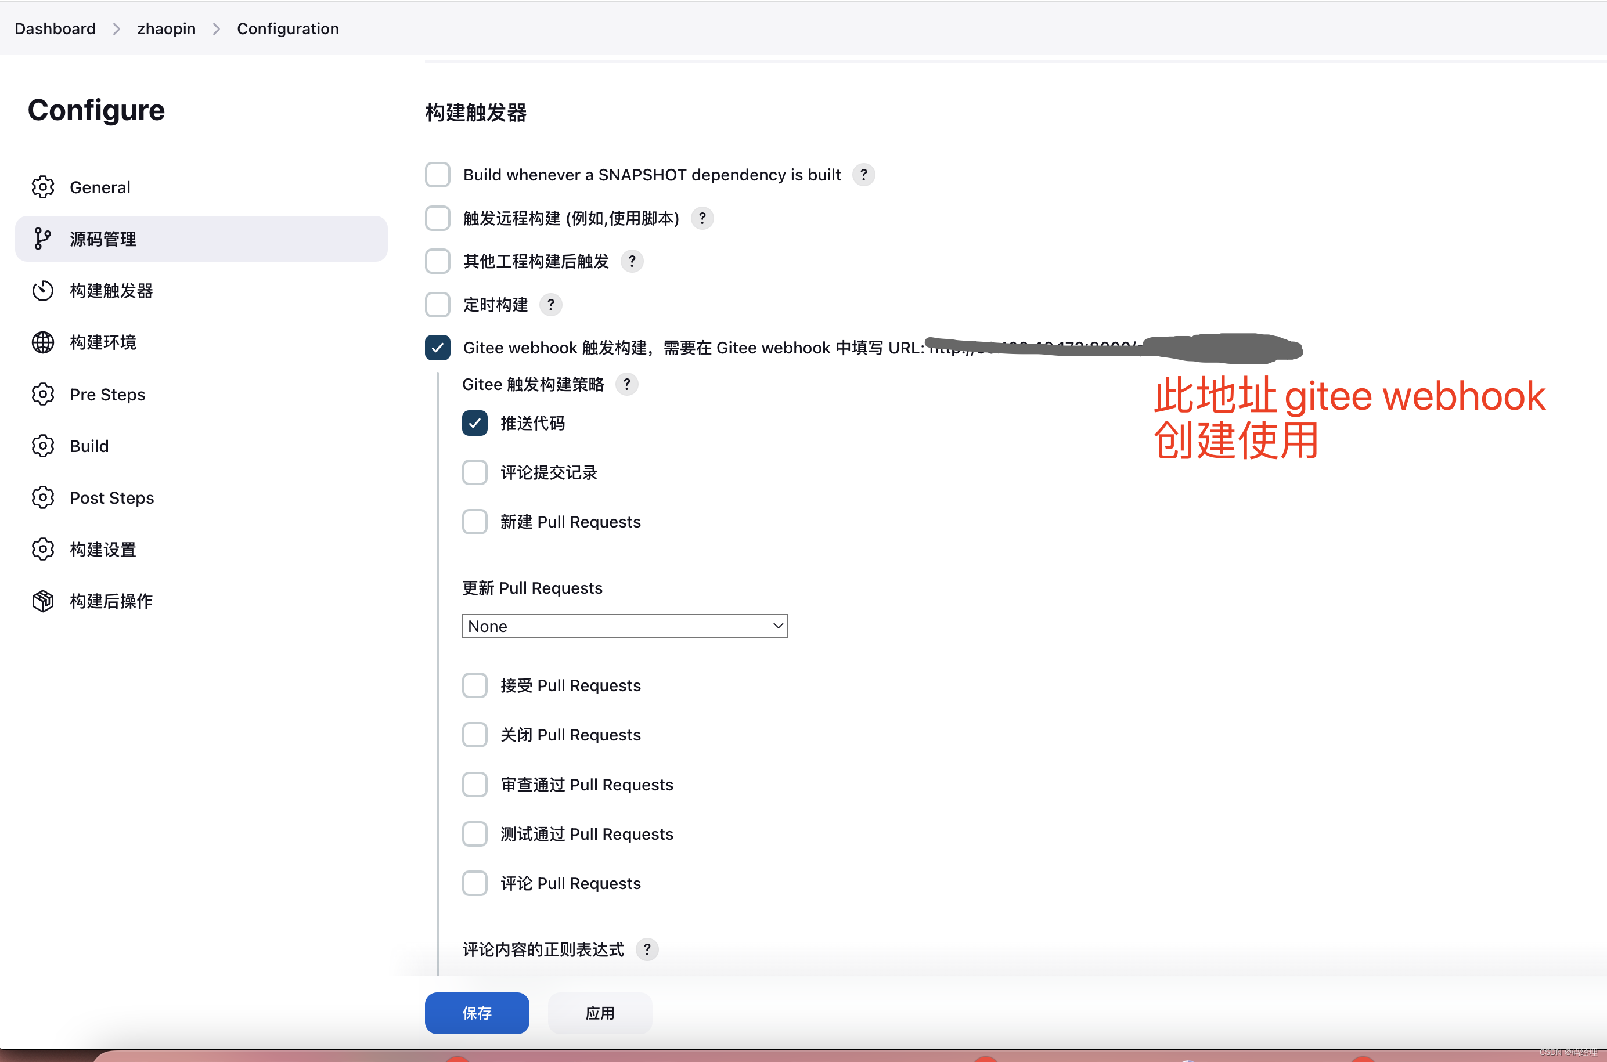This screenshot has width=1607, height=1062.
Task: Open Configuration breadcrumb link
Action: pos(288,28)
